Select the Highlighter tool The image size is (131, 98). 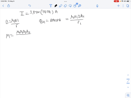(61, 6)
